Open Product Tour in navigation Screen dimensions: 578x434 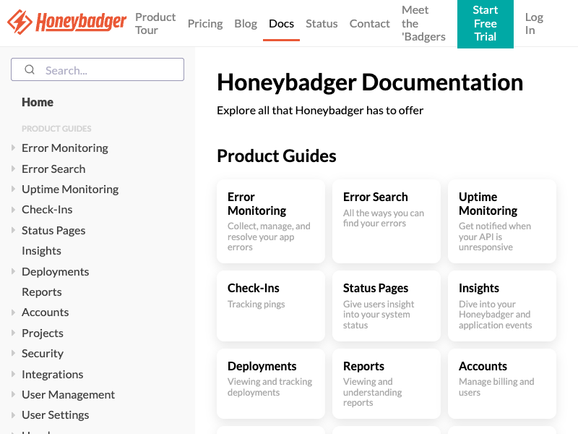click(x=155, y=24)
